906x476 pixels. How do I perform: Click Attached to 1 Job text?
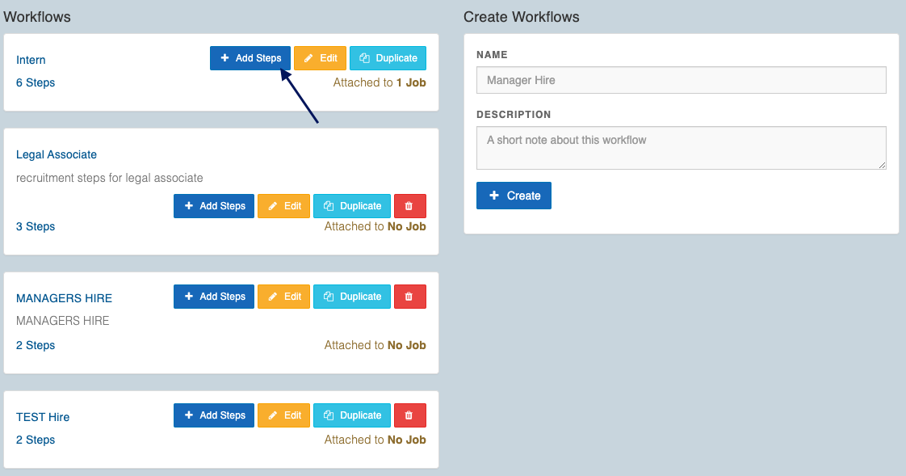pos(380,82)
